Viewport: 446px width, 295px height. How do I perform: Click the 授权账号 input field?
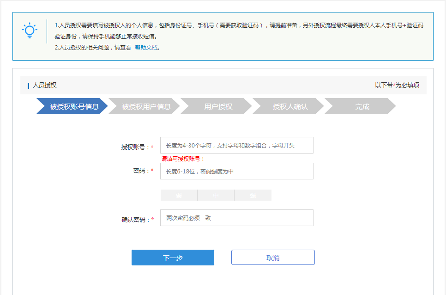tap(236, 145)
